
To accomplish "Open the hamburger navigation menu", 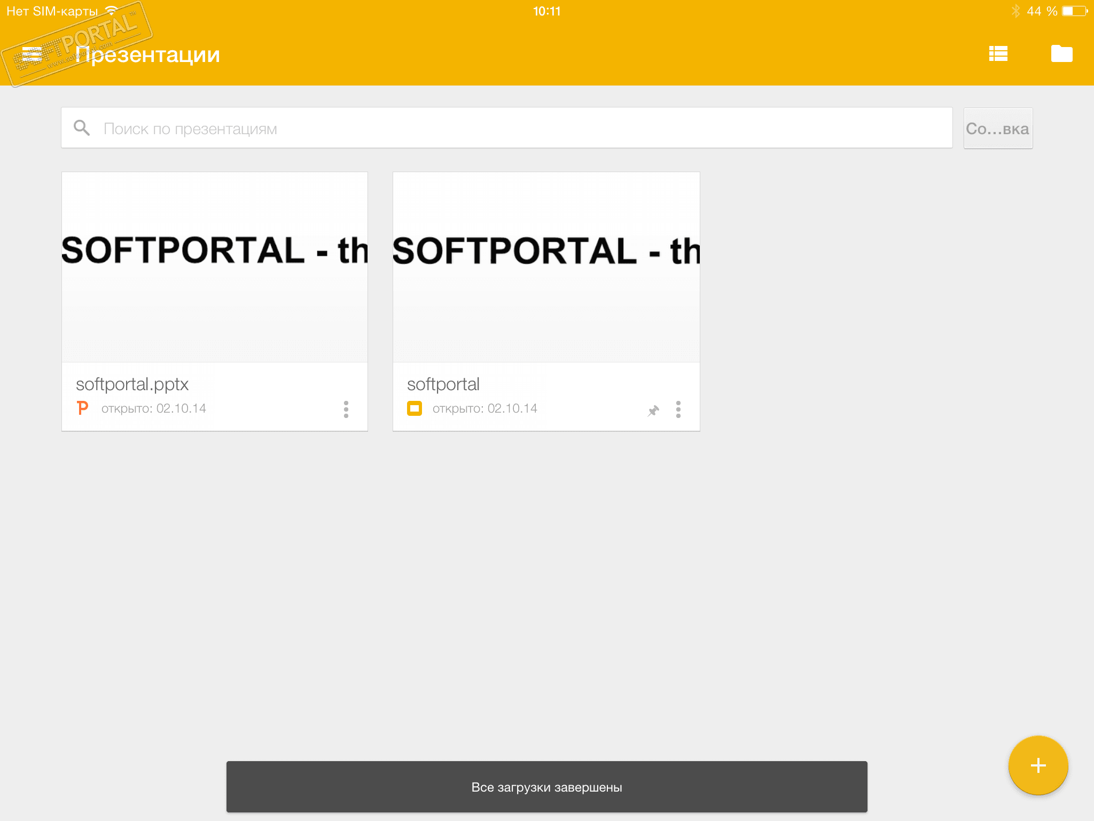I will 32,55.
